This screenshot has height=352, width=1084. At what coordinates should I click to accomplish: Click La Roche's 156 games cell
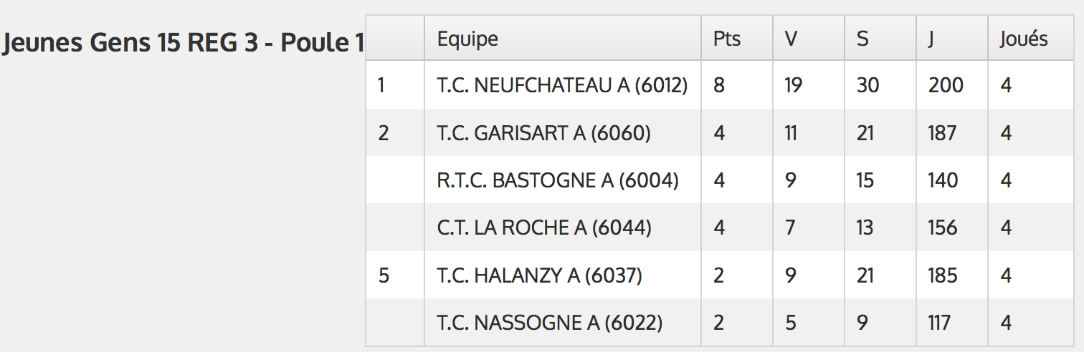point(952,228)
